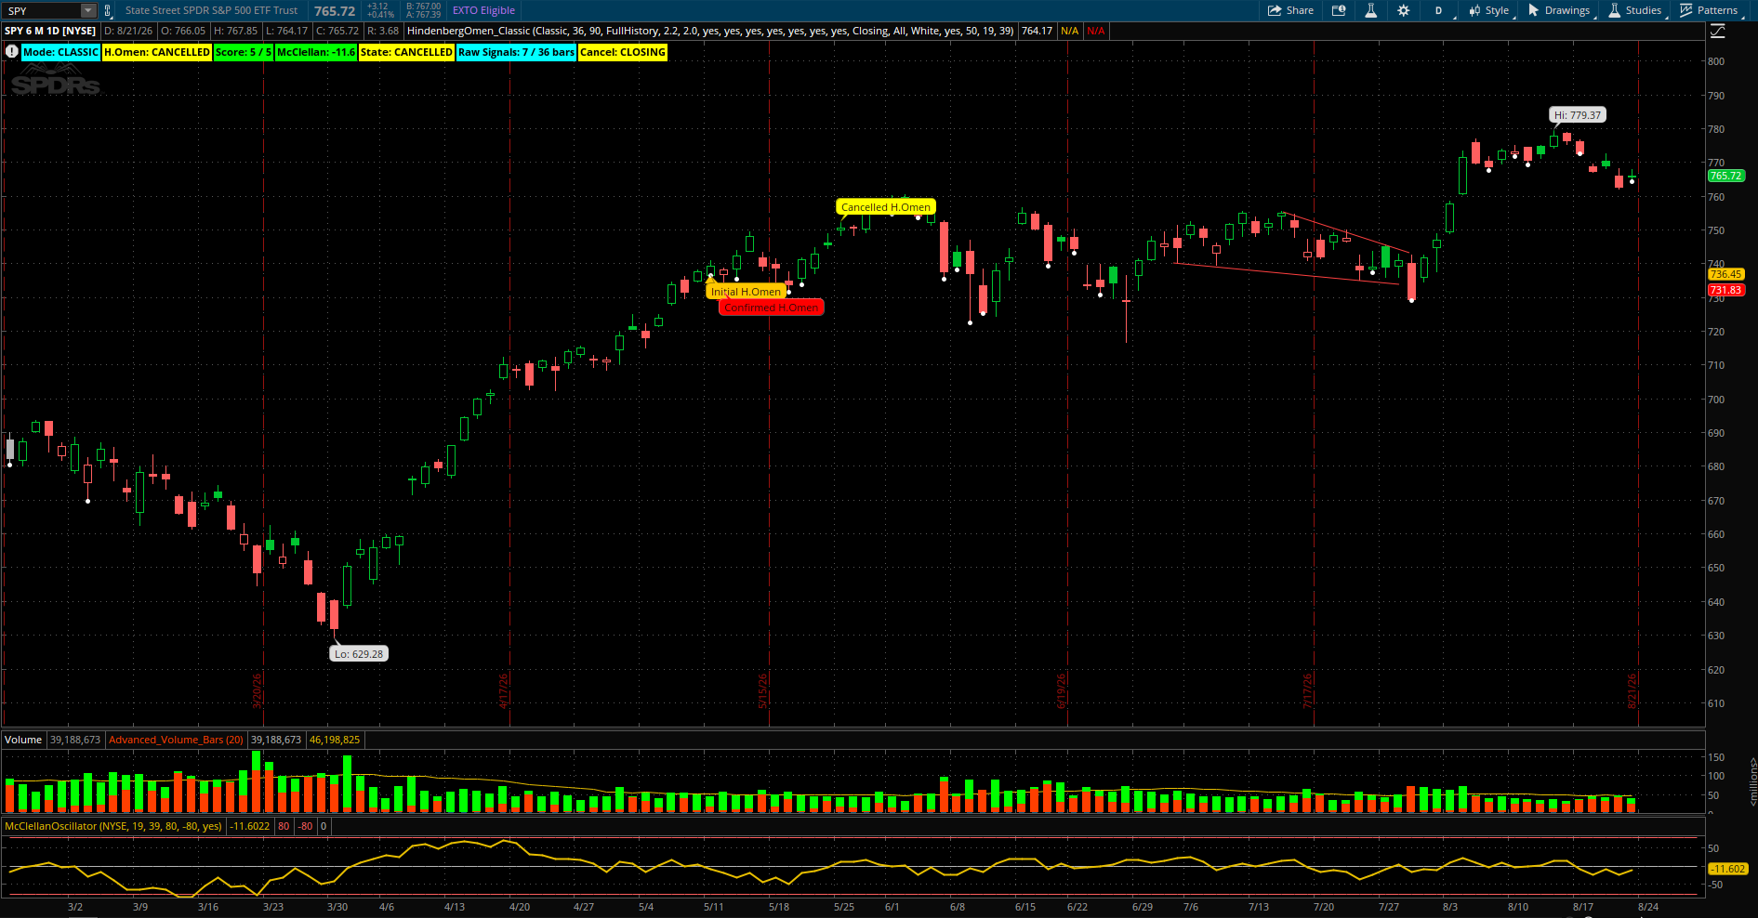Click the 765.72 current price axis tag

(1725, 176)
